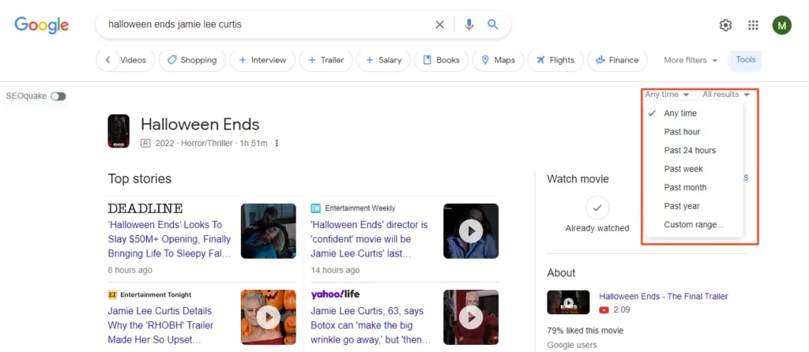This screenshot has width=809, height=352.
Task: Play the Entertainment Weekly story video
Action: (471, 231)
